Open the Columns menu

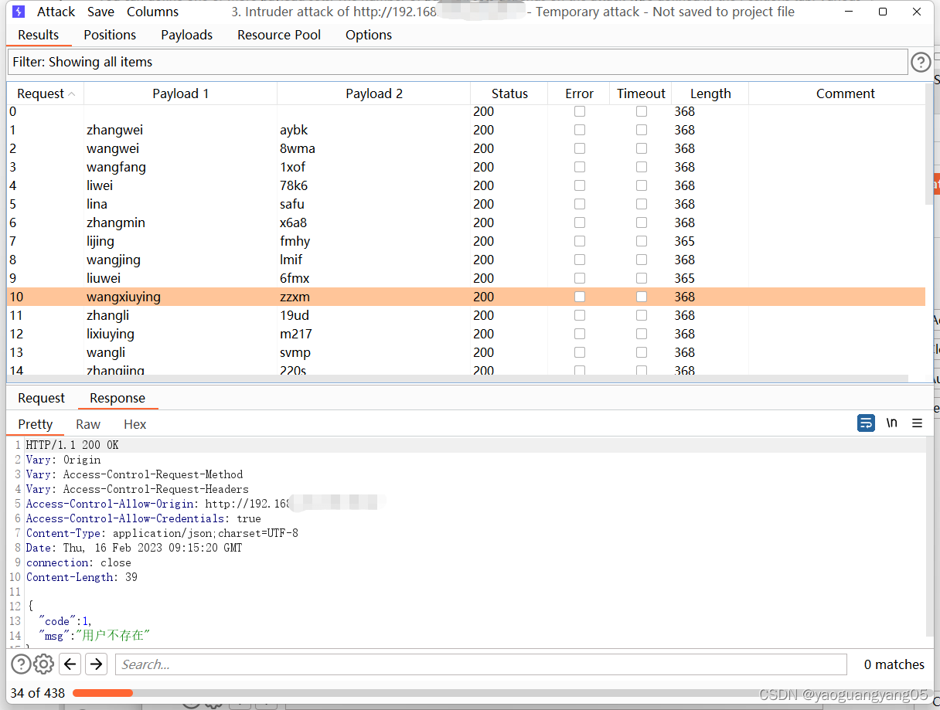[x=152, y=12]
